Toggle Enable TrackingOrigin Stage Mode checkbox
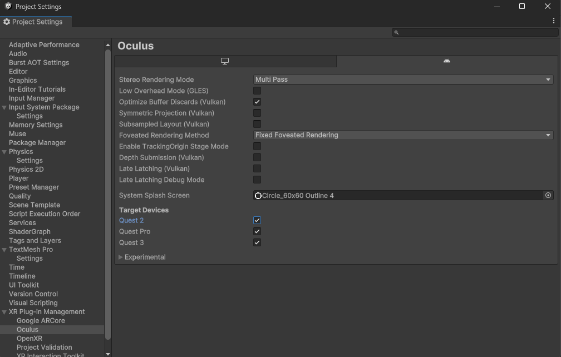 pos(257,146)
